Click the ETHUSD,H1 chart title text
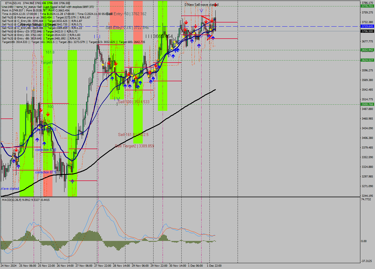375x269 pixels. click(x=13, y=3)
